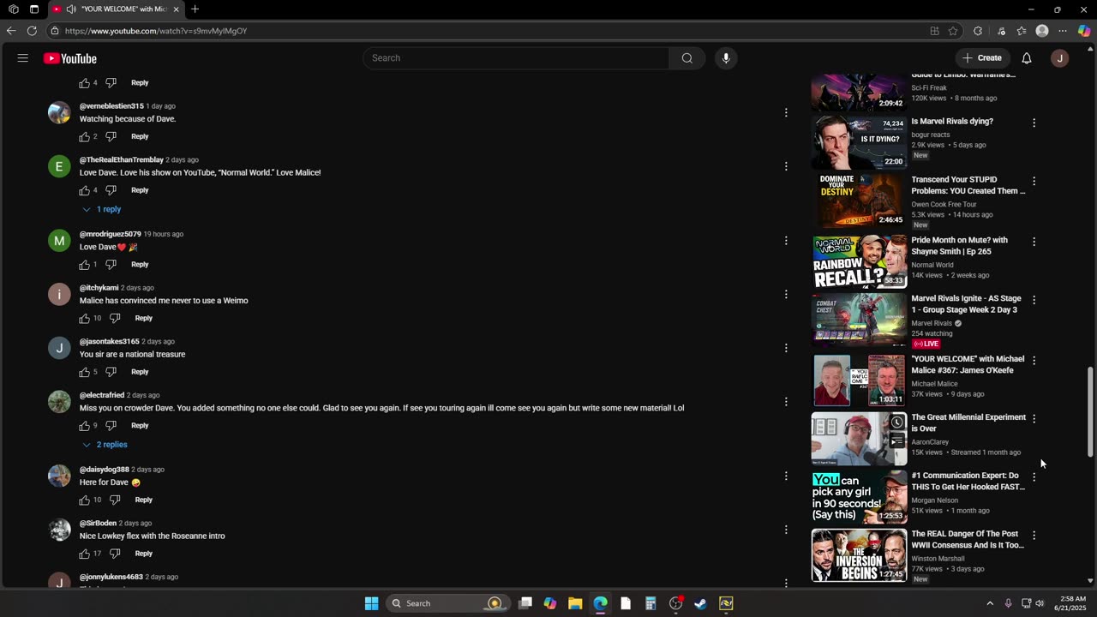Dislike the comment by @verneblestien315
This screenshot has height=617, width=1097.
point(111,136)
